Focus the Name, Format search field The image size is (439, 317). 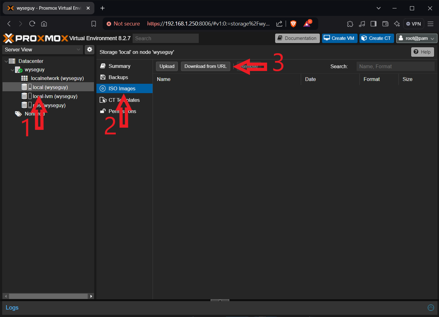coord(396,66)
